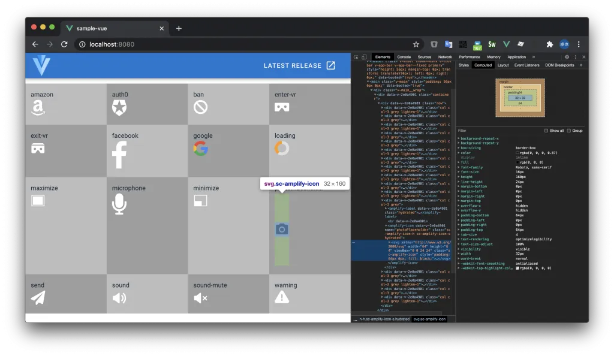
Task: Click the microphone icon
Action: click(119, 204)
